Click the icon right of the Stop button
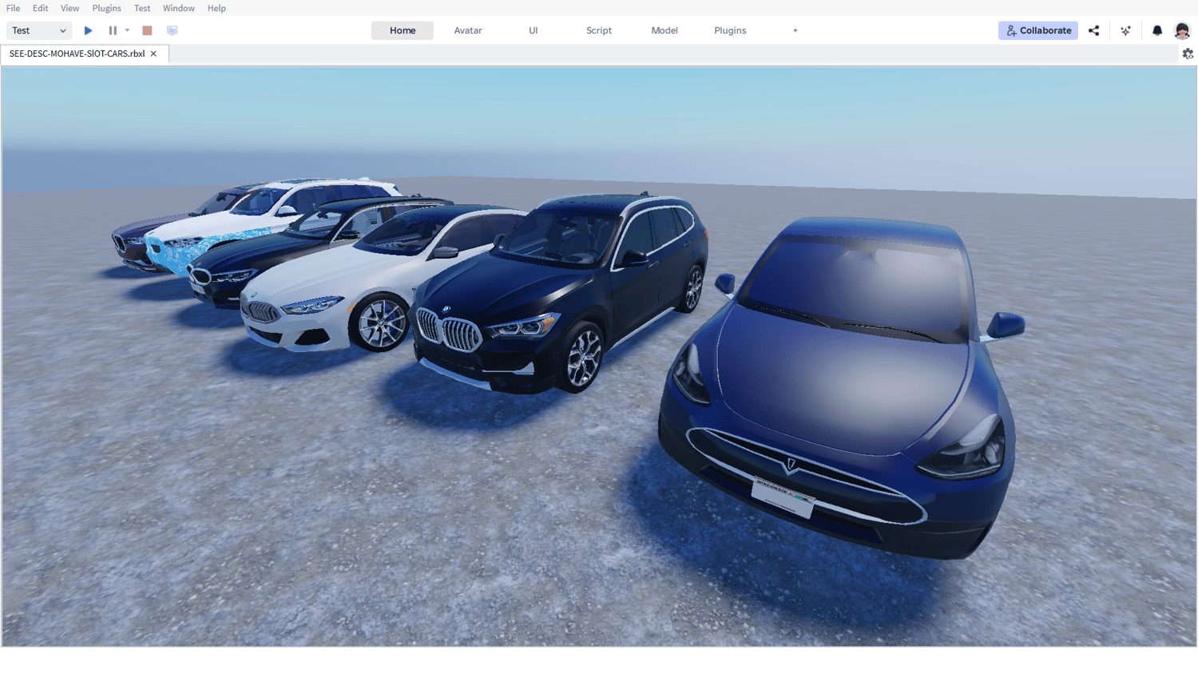Image resolution: width=1198 pixels, height=673 pixels. pos(172,30)
